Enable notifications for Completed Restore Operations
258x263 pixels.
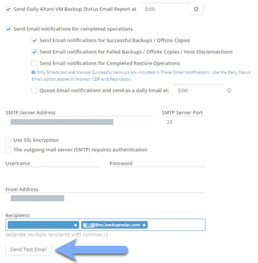[34, 63]
